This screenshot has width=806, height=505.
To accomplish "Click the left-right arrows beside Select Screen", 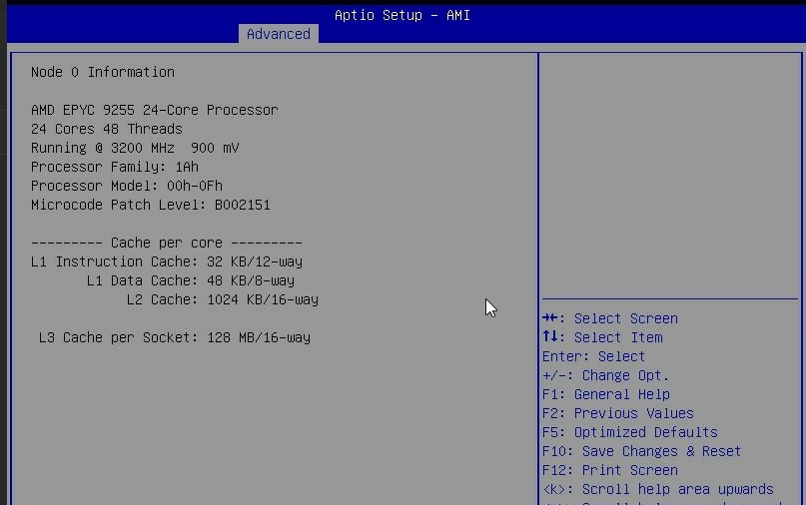I will tap(553, 318).
